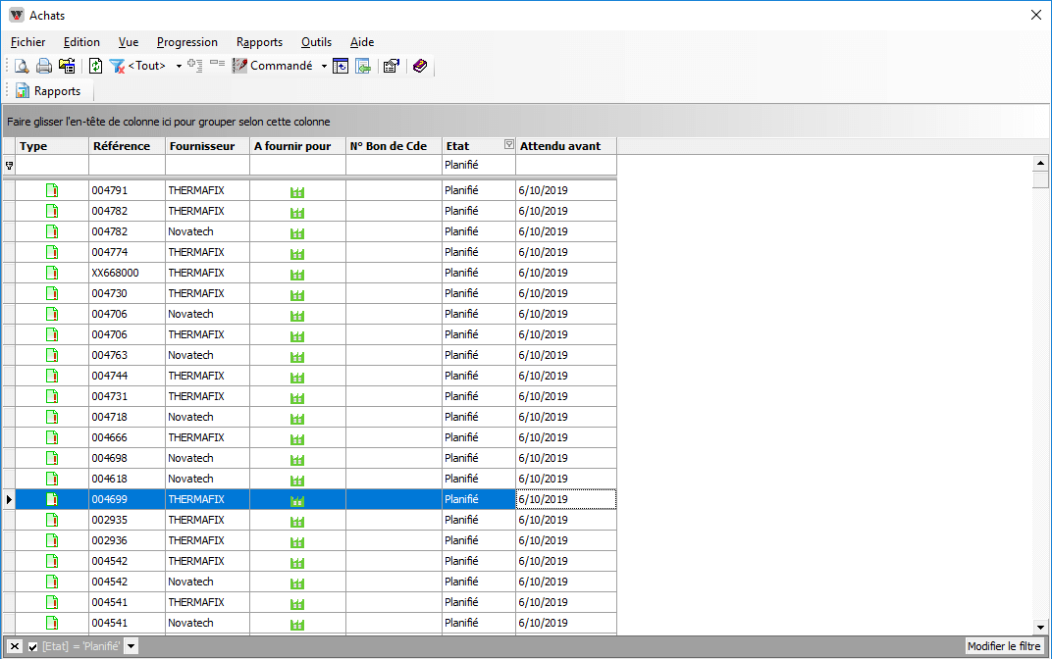Open the Outils menu

click(x=316, y=42)
